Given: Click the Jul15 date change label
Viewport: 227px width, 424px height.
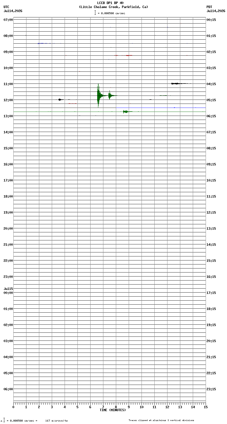Looking at the screenshot, I should (x=8, y=289).
